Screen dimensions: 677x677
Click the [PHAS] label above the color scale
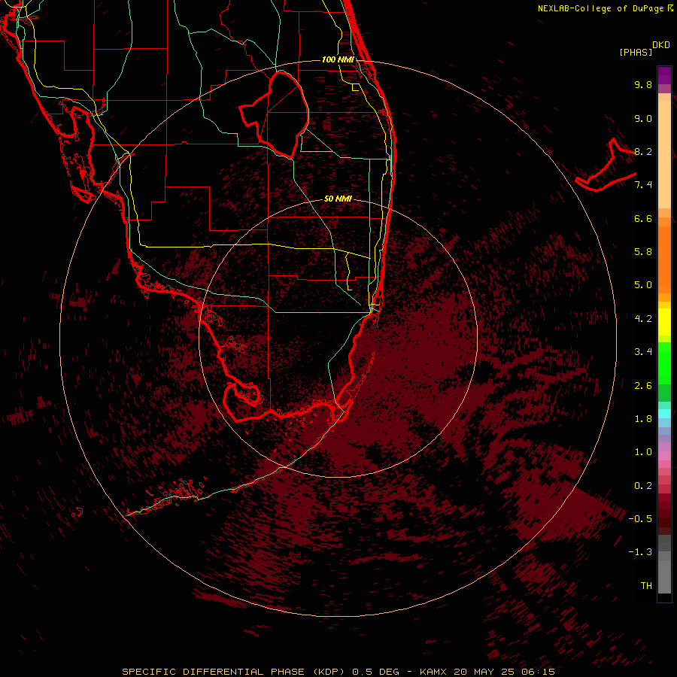coord(636,53)
